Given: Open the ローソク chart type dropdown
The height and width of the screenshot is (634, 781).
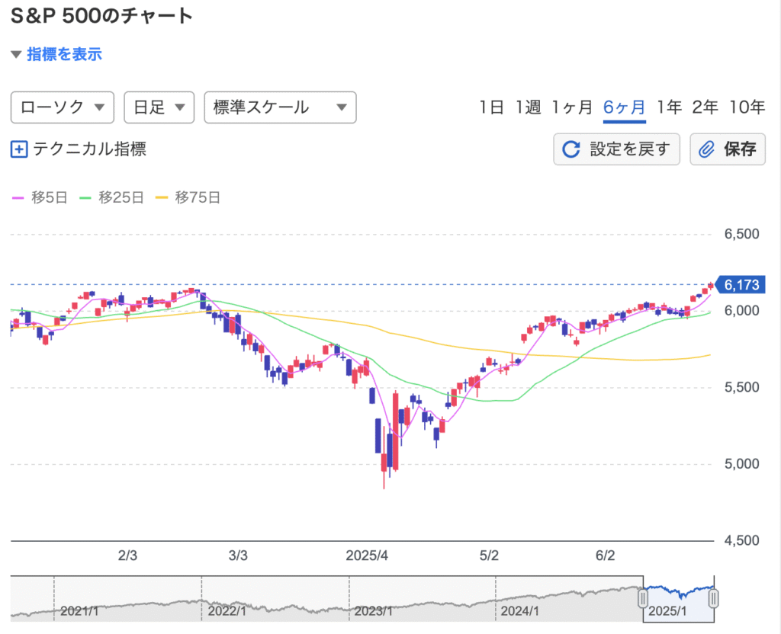Looking at the screenshot, I should pyautogui.click(x=63, y=107).
